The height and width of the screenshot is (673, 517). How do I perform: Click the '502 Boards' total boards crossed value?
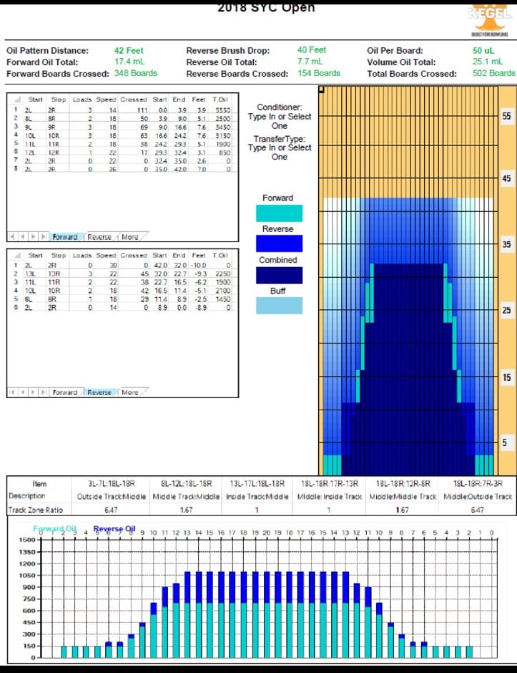point(494,74)
